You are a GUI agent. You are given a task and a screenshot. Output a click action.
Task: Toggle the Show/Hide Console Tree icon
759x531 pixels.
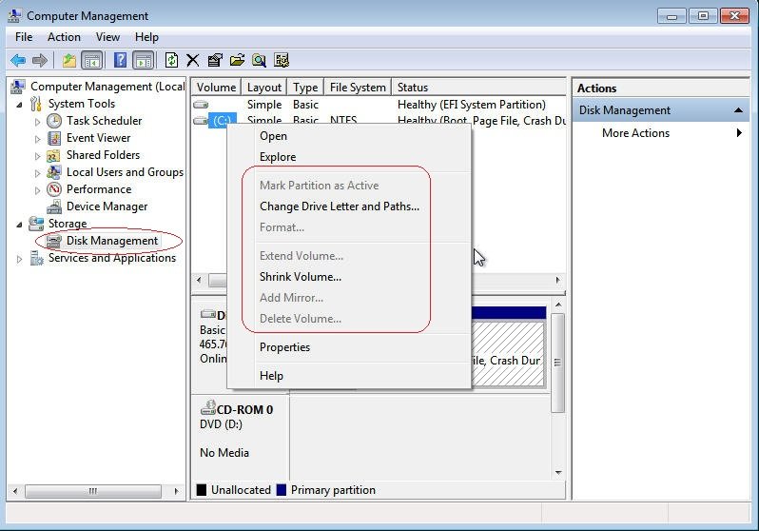pyautogui.click(x=92, y=61)
